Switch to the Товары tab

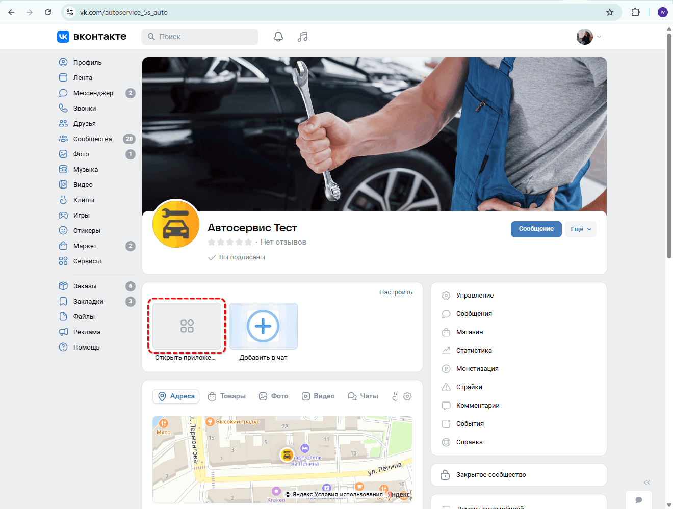click(x=227, y=396)
